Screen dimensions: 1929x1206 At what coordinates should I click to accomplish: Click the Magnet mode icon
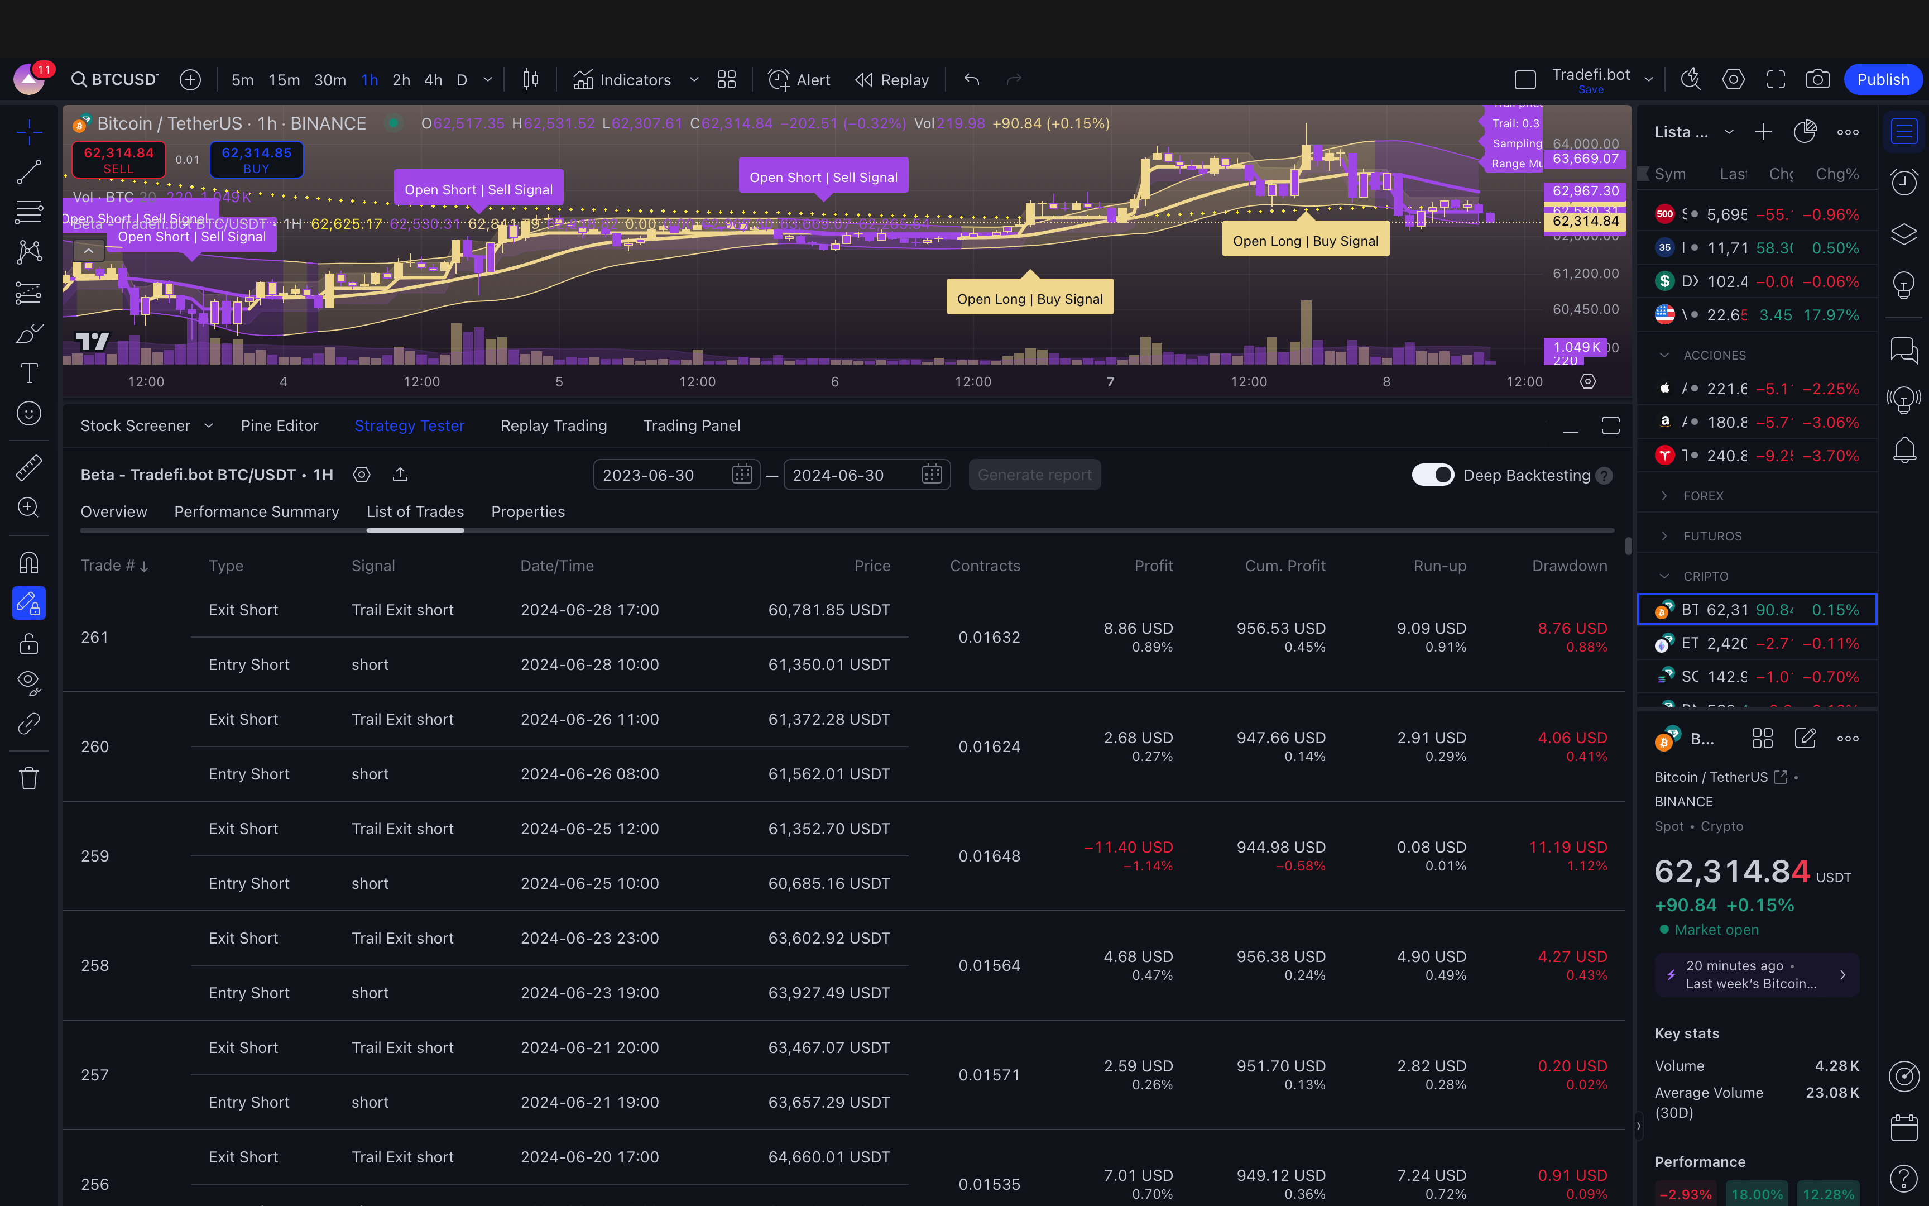click(x=30, y=563)
